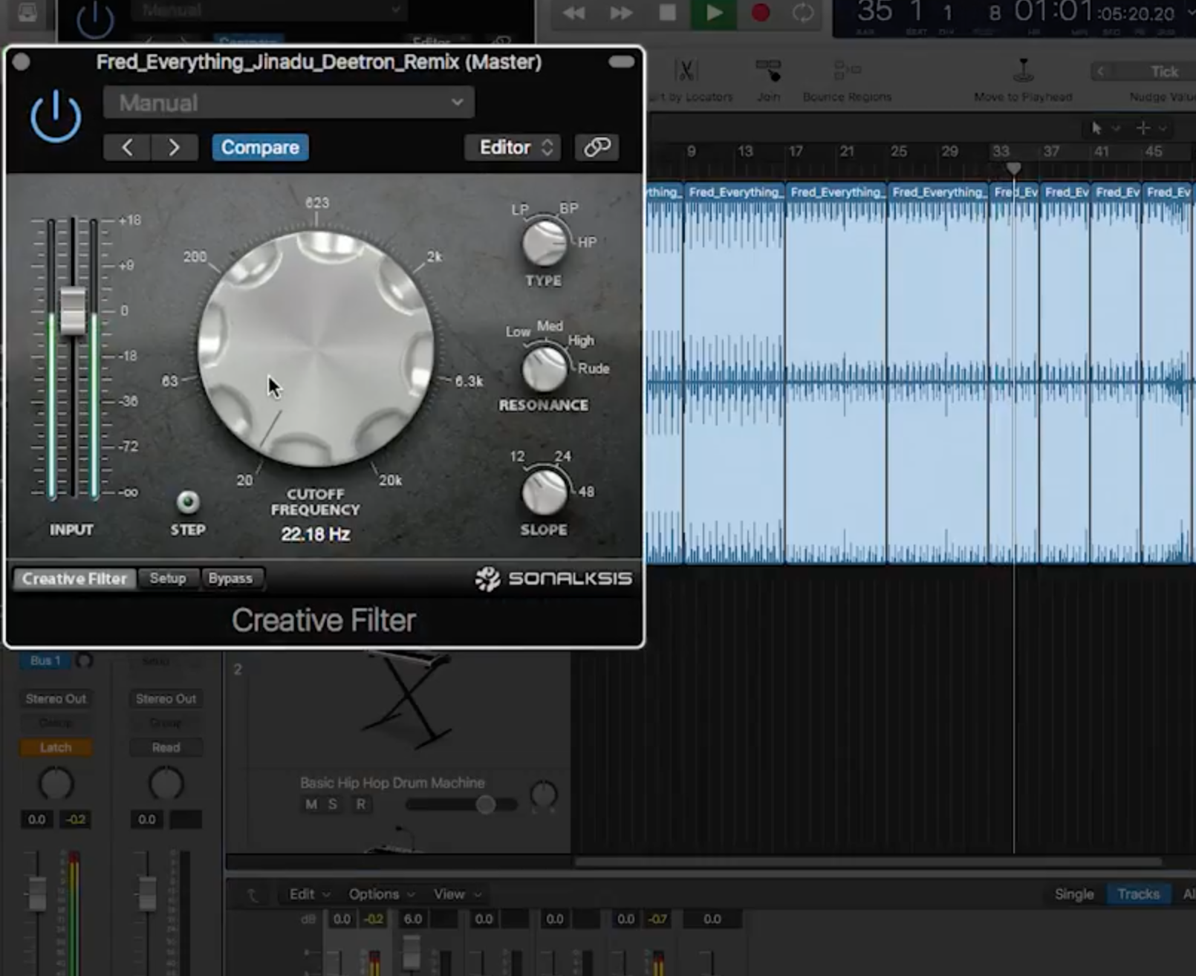Click the nudge value left arrow
This screenshot has width=1196, height=976.
tap(1101, 71)
